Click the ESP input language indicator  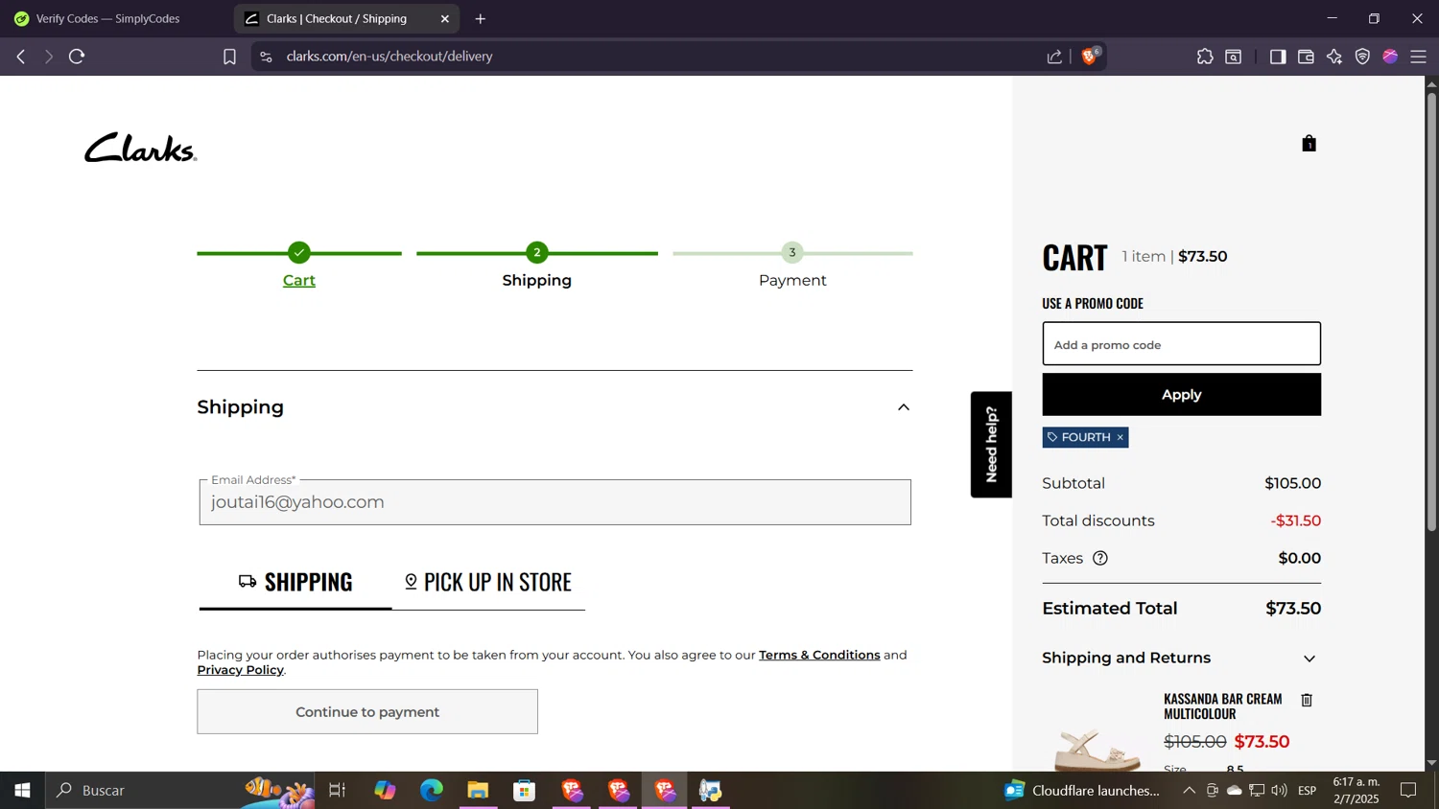[x=1307, y=791]
